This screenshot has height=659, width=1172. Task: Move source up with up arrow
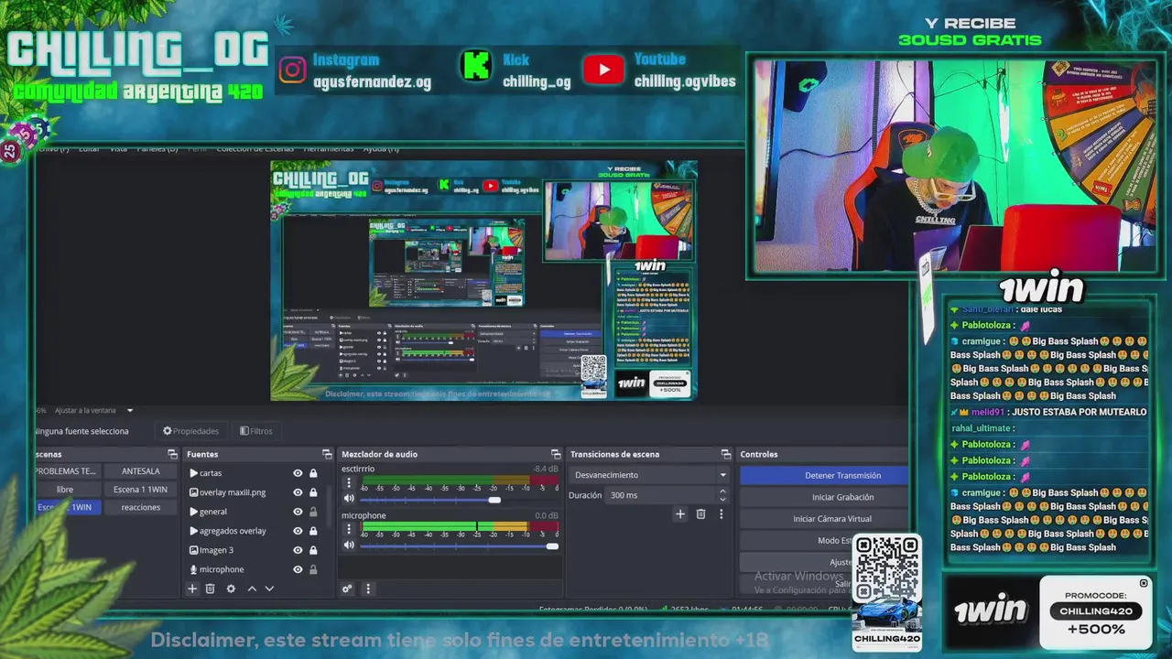pyautogui.click(x=252, y=589)
